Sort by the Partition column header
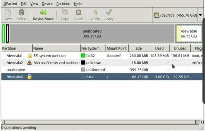Viewport: 205px width, 131px height. click(x=17, y=49)
